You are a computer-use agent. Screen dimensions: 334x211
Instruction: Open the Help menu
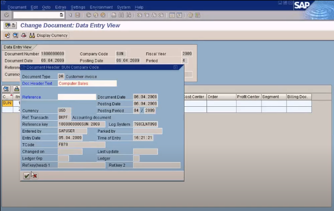(x=139, y=7)
